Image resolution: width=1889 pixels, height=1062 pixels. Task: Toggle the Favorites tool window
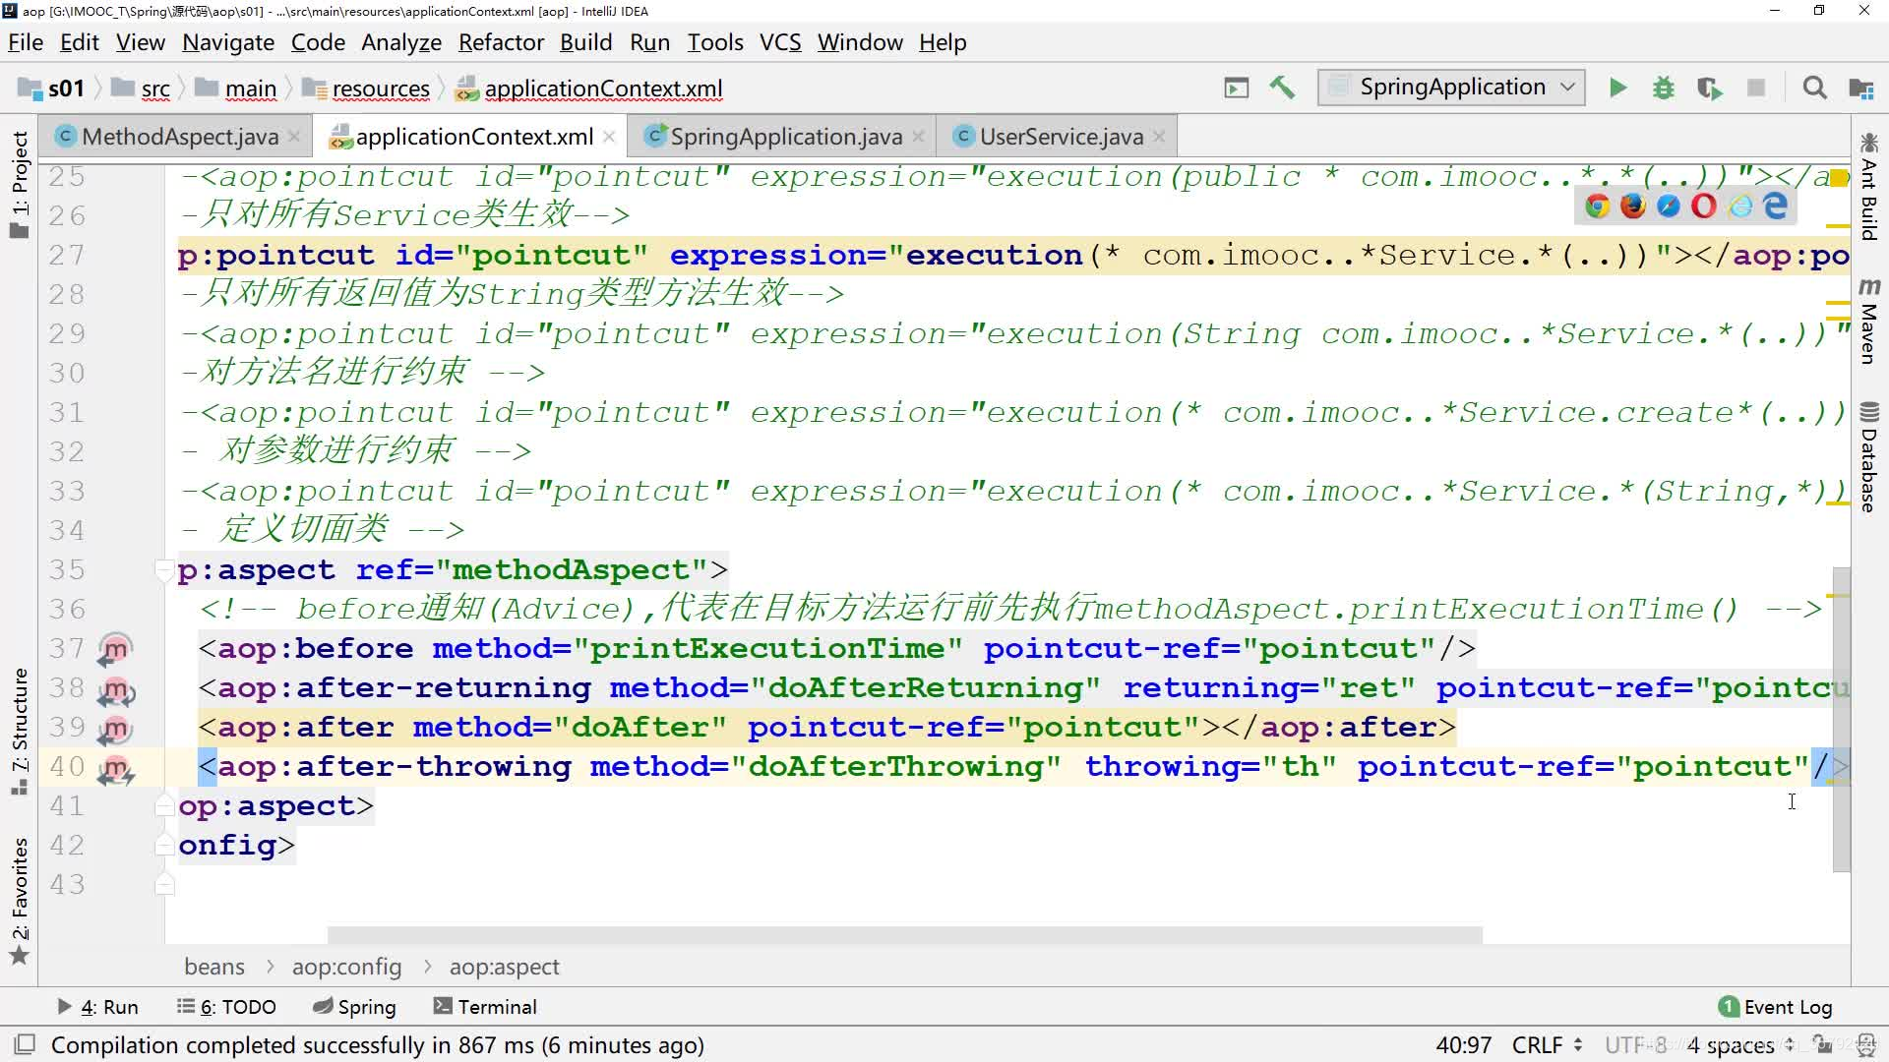(x=19, y=901)
